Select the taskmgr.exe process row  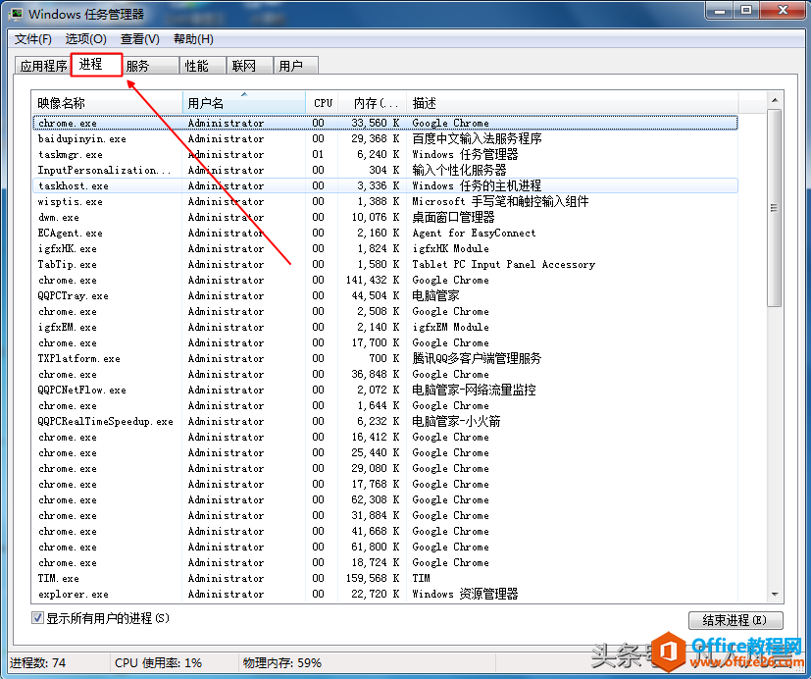384,154
